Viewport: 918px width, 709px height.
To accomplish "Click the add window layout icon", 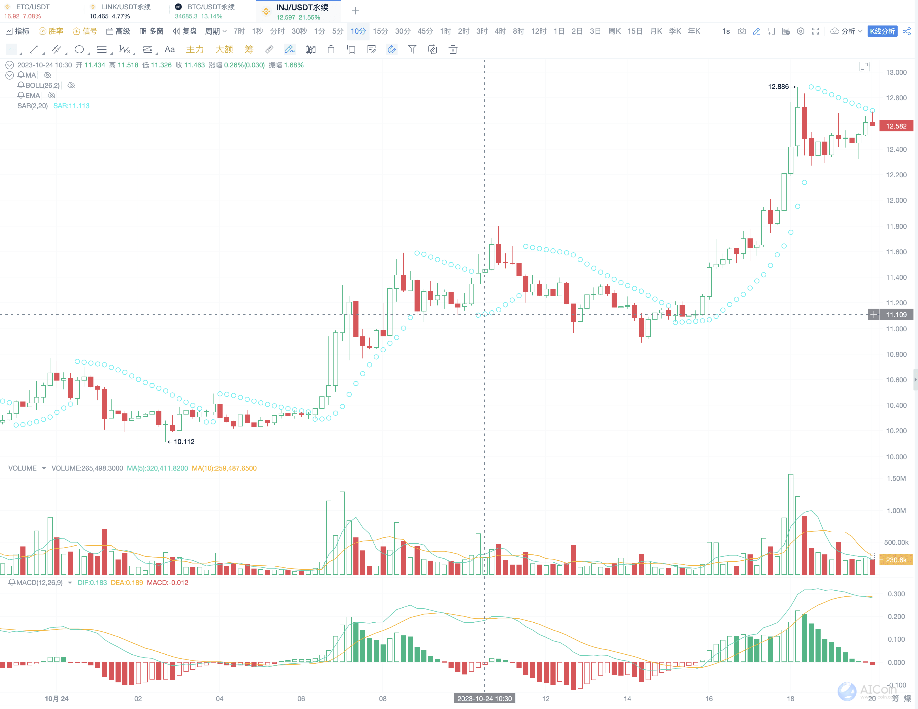I will point(771,31).
